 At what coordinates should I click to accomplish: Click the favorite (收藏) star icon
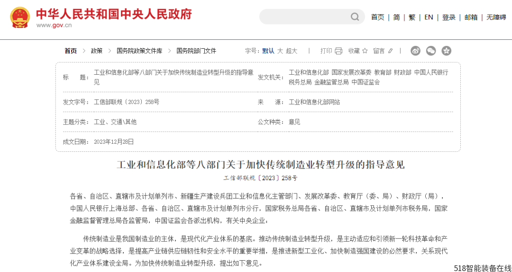click(x=365, y=51)
